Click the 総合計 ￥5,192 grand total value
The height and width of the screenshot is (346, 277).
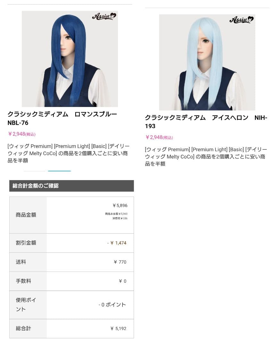coord(118,329)
